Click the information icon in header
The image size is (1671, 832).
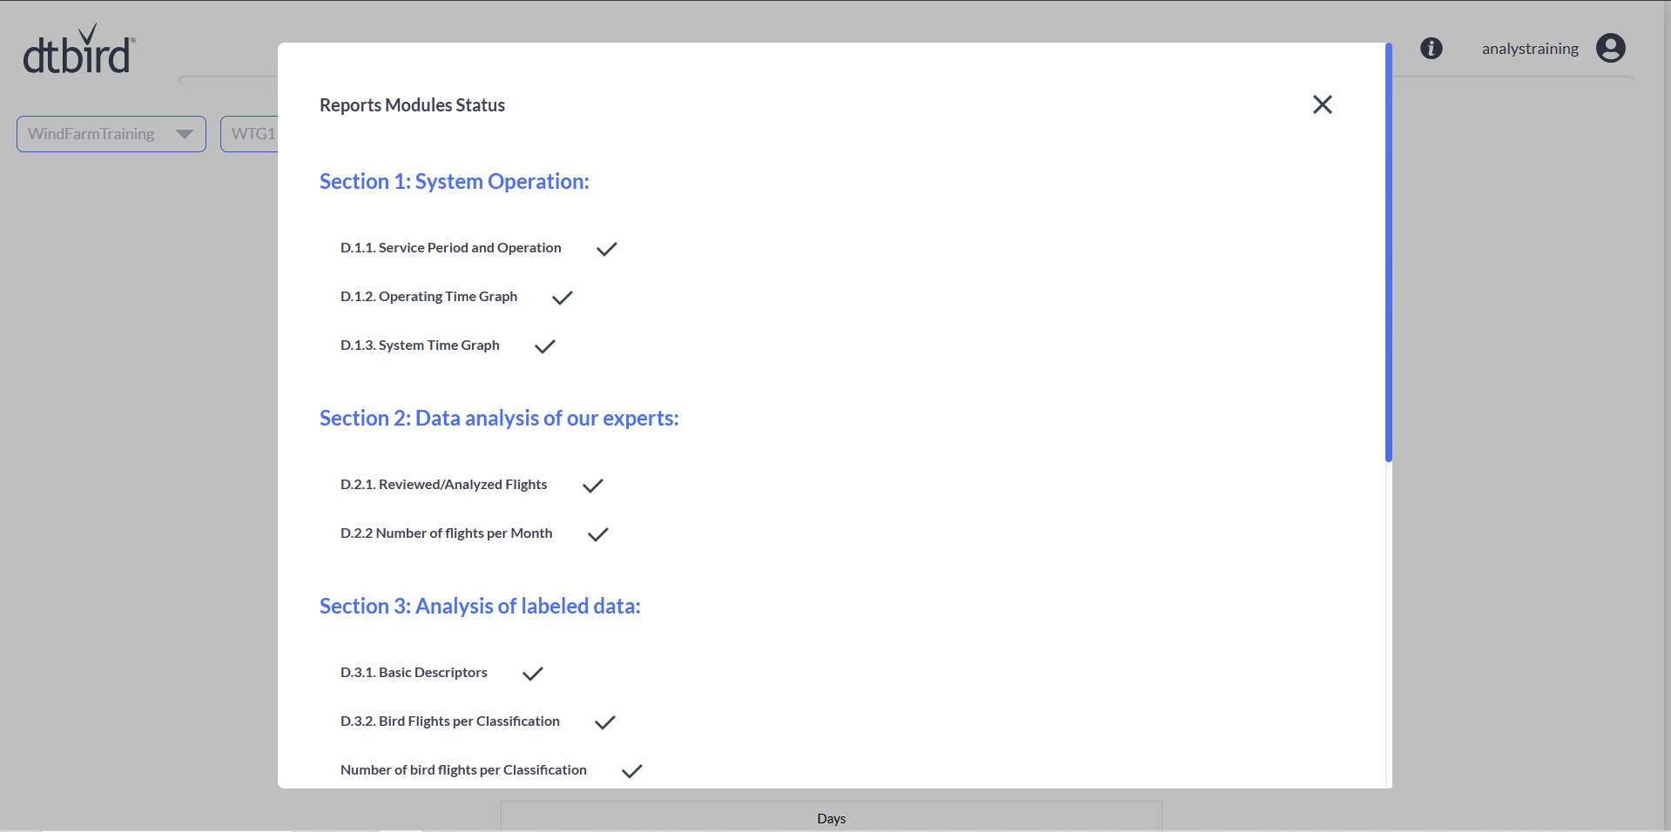[1431, 49]
